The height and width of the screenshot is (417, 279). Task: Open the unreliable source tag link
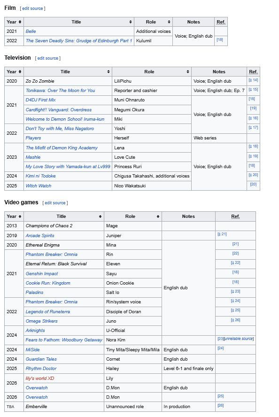point(239,339)
